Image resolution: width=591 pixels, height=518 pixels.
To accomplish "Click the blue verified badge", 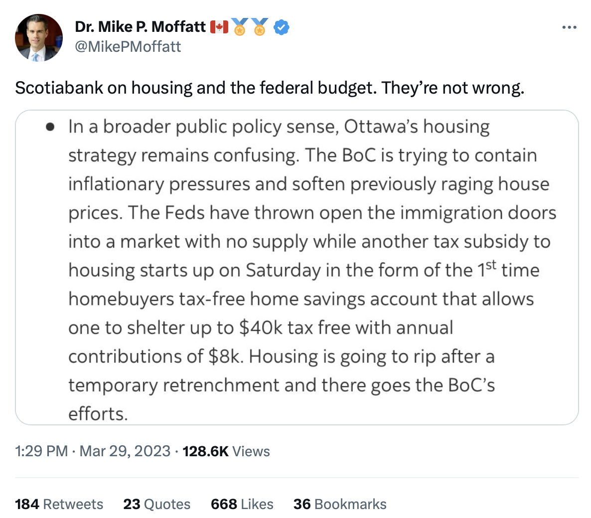I will [x=282, y=27].
